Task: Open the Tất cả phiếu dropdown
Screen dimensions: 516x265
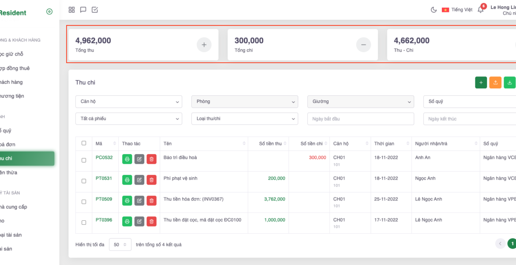Action: tap(128, 119)
